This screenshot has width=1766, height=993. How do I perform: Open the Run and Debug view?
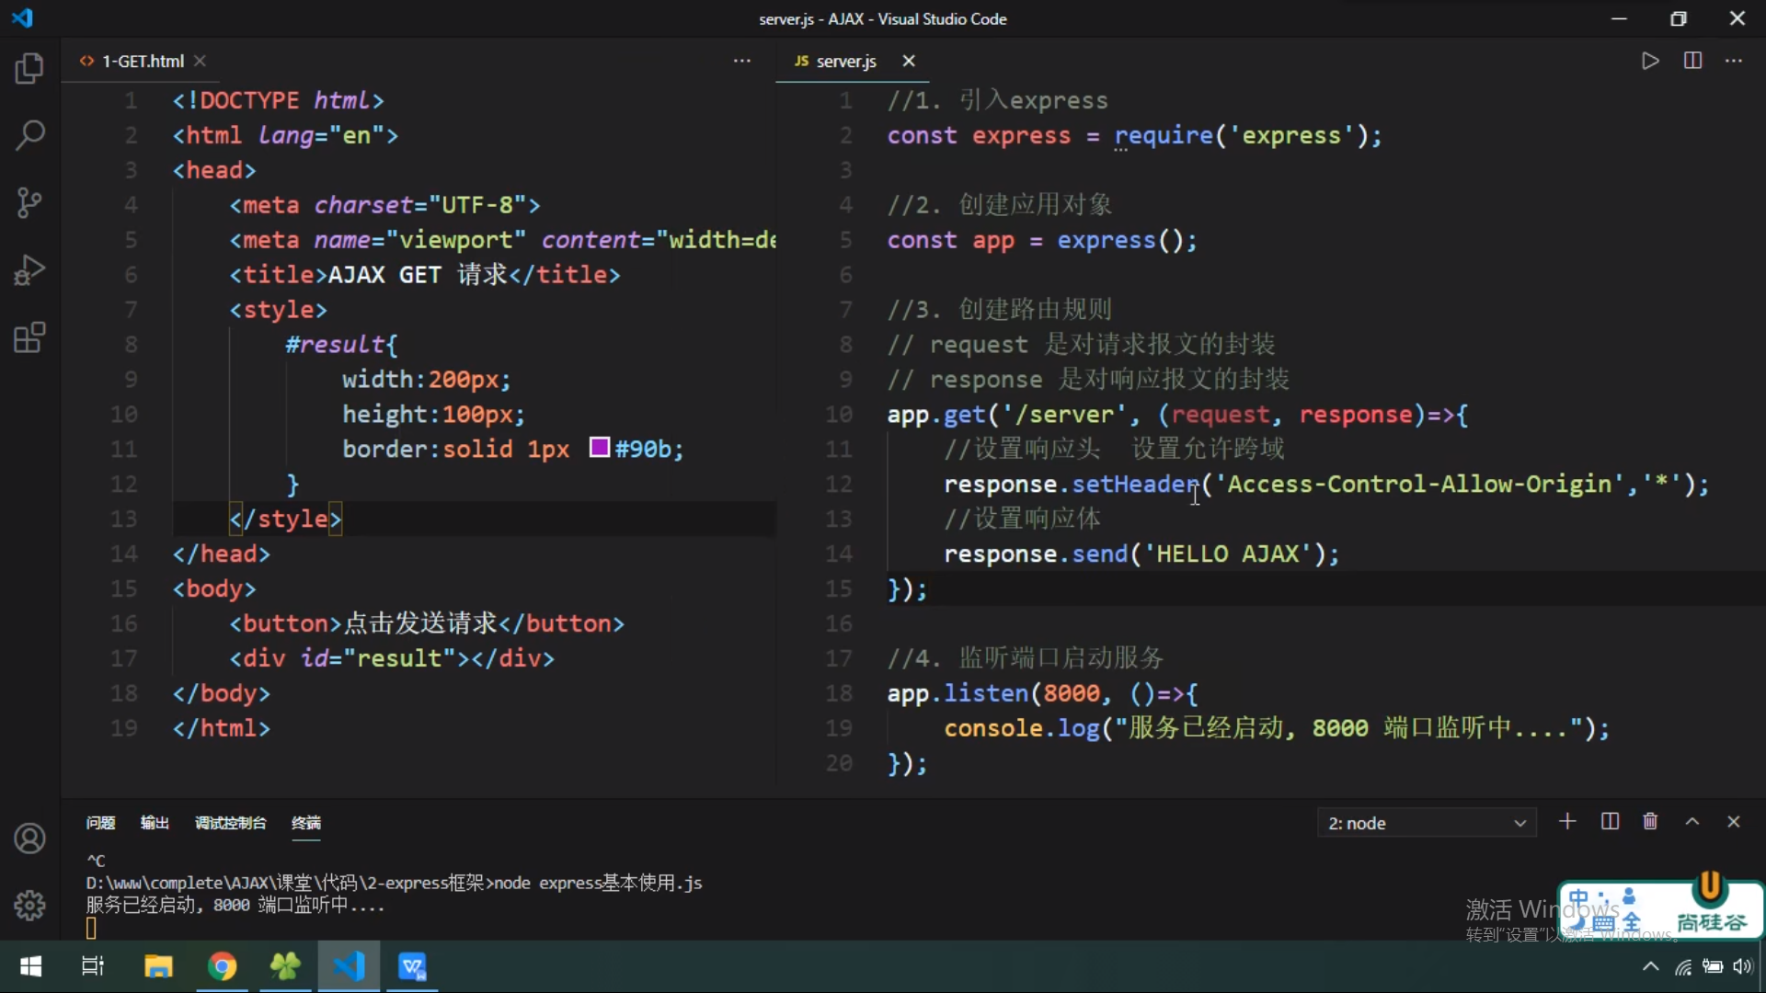[29, 270]
